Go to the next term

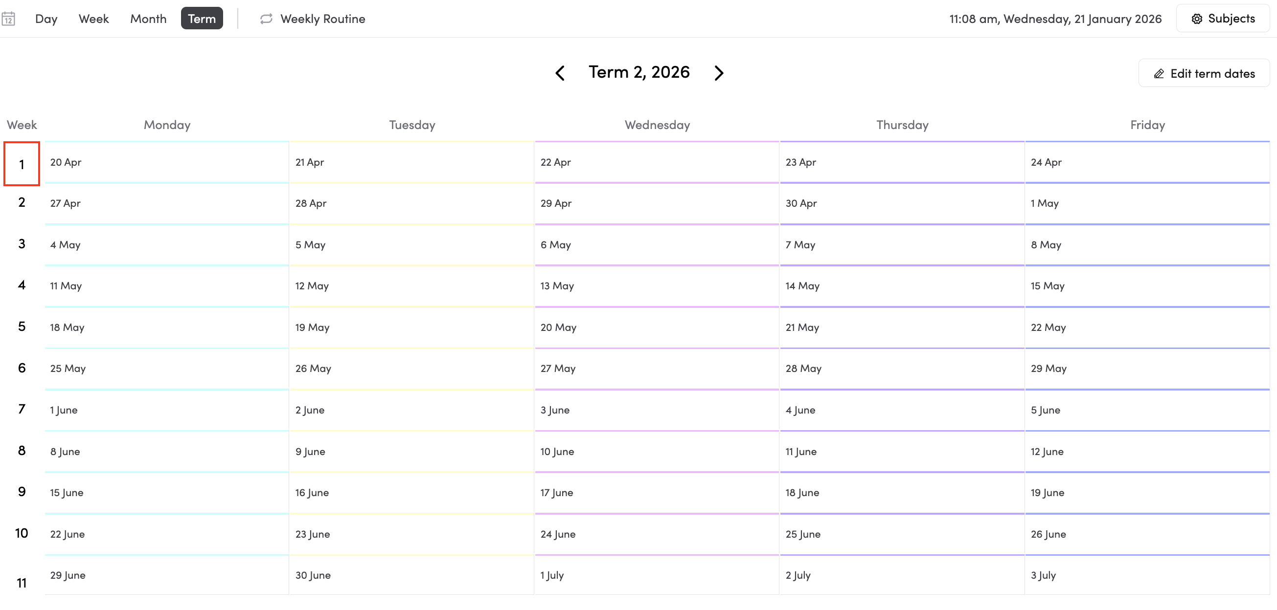point(719,73)
